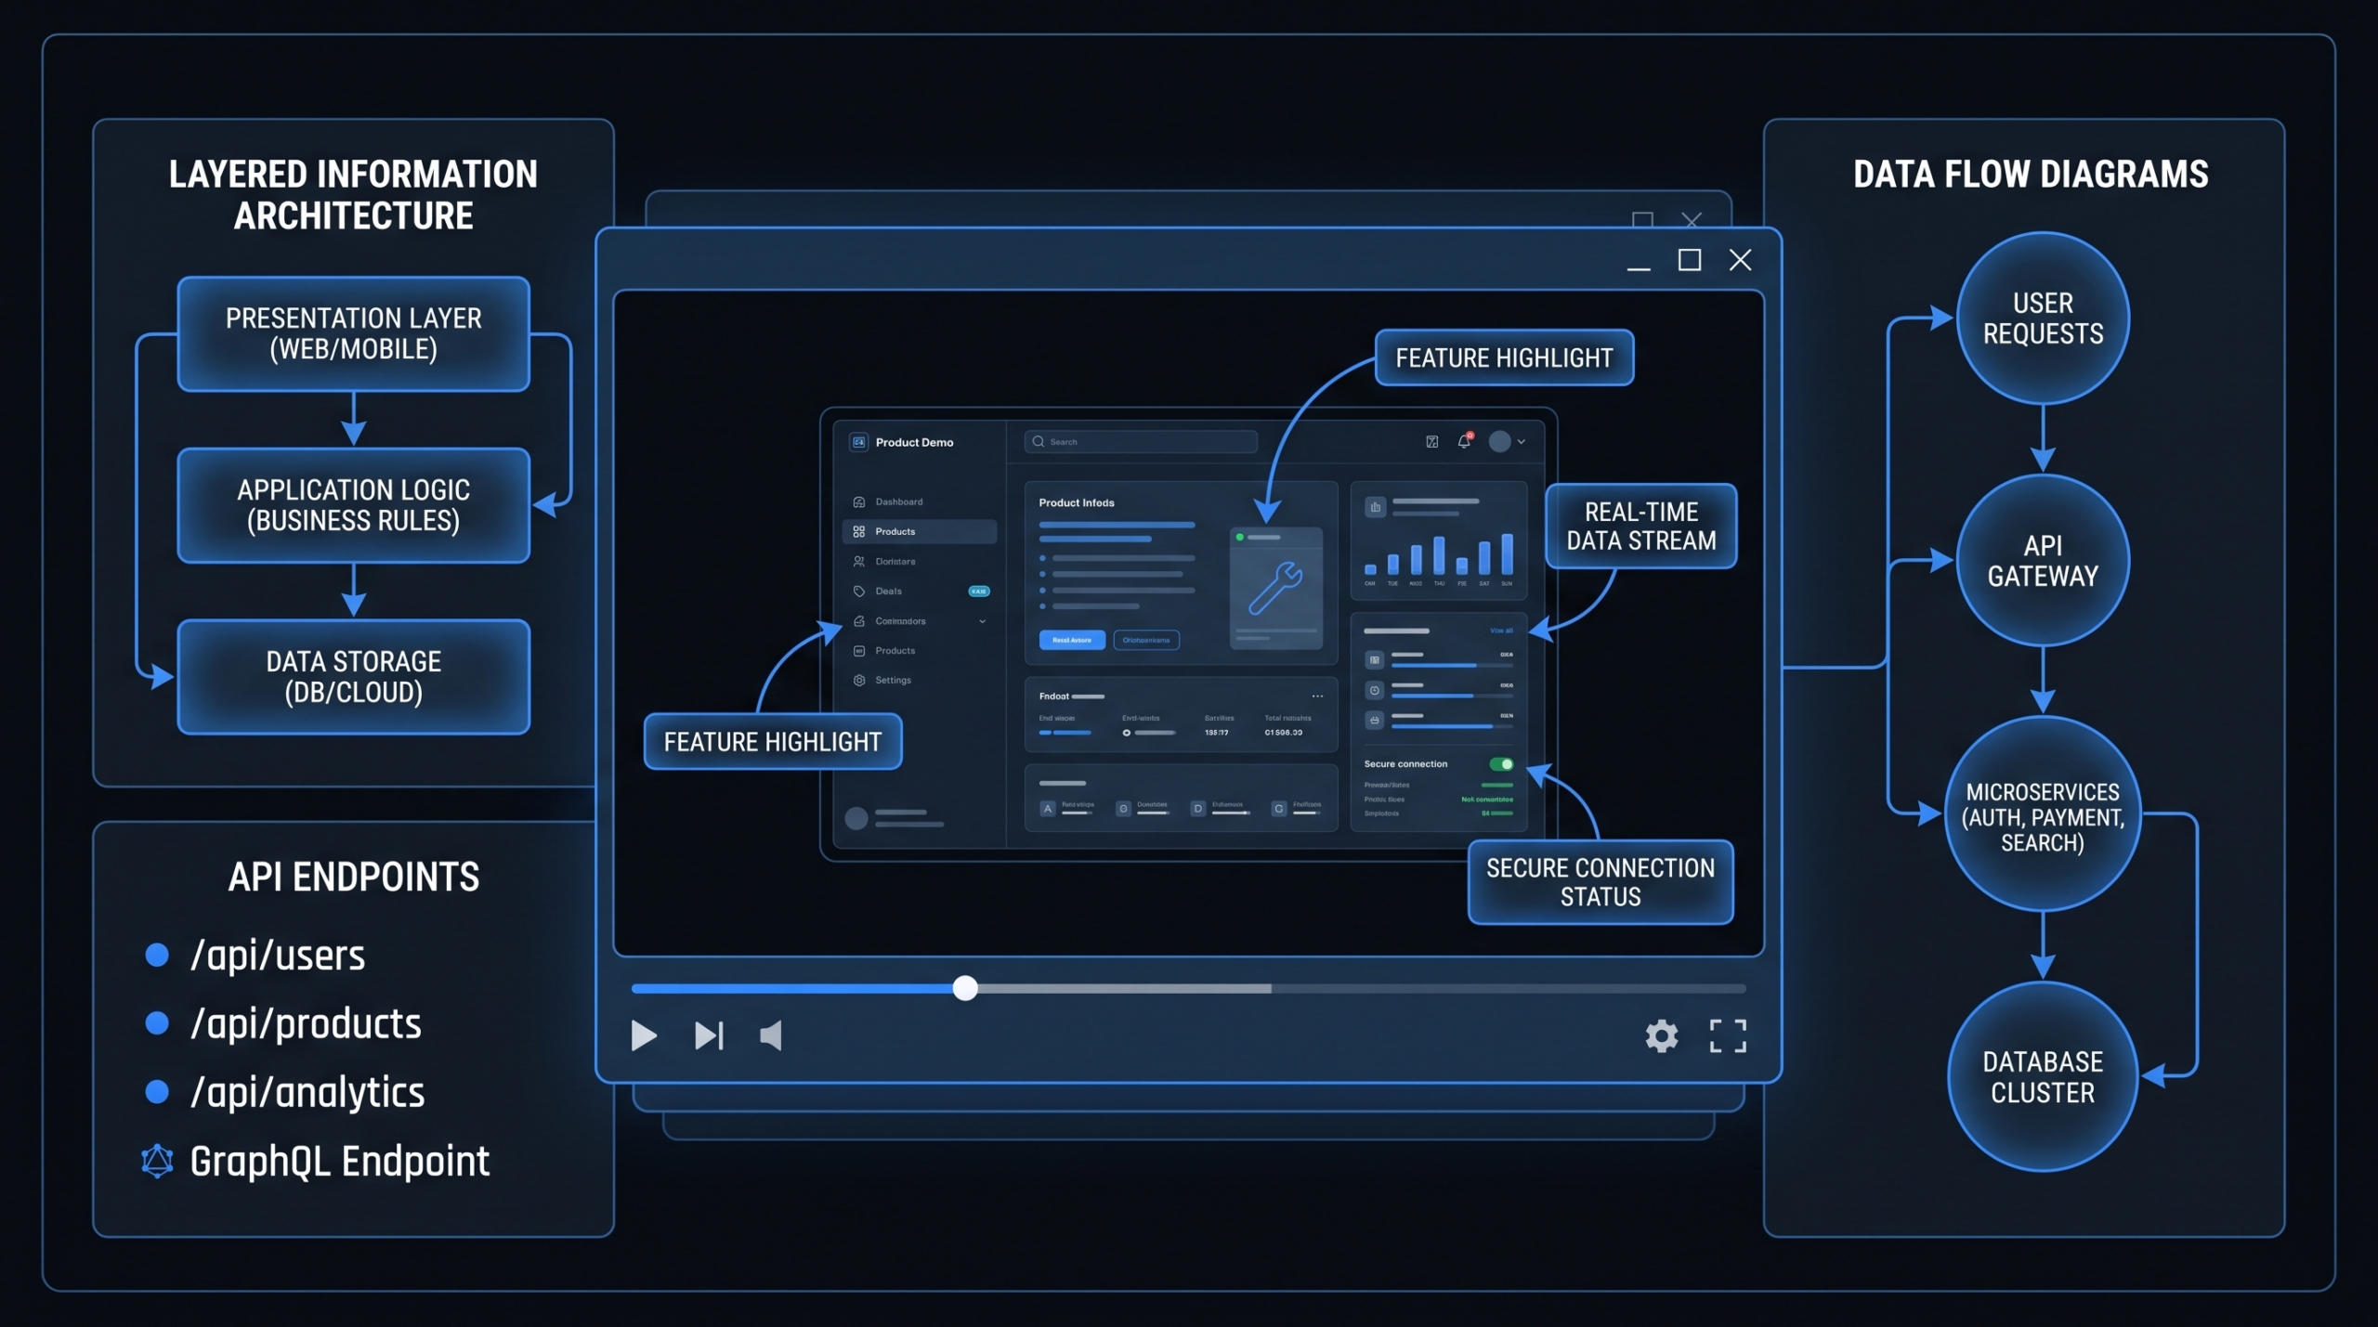Screen dimensions: 2378x1327
Task: Click the G tile in bottom card
Action: pyautogui.click(x=1279, y=809)
